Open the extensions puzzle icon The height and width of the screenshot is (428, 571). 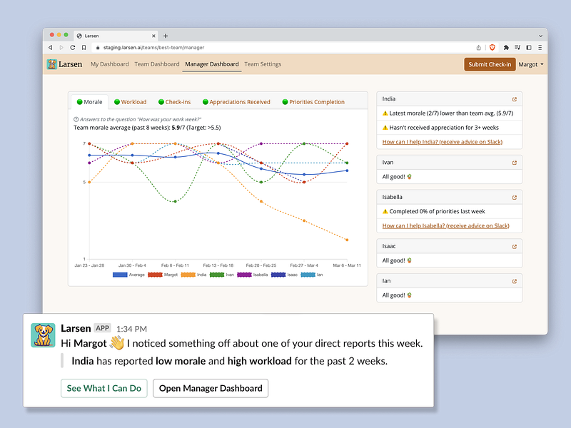click(506, 47)
